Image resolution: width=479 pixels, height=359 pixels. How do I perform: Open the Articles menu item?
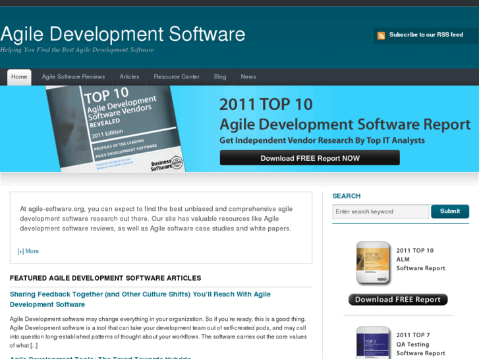(x=129, y=77)
